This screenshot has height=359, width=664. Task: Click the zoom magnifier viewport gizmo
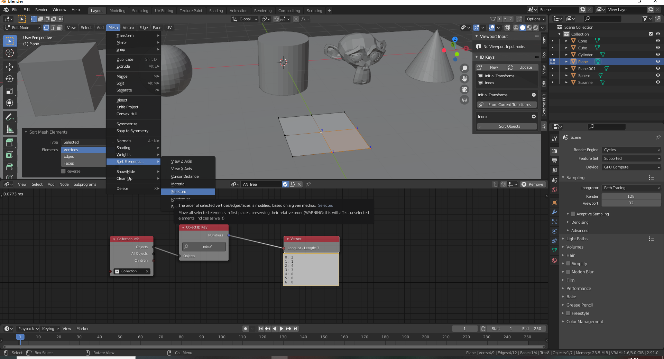[464, 68]
